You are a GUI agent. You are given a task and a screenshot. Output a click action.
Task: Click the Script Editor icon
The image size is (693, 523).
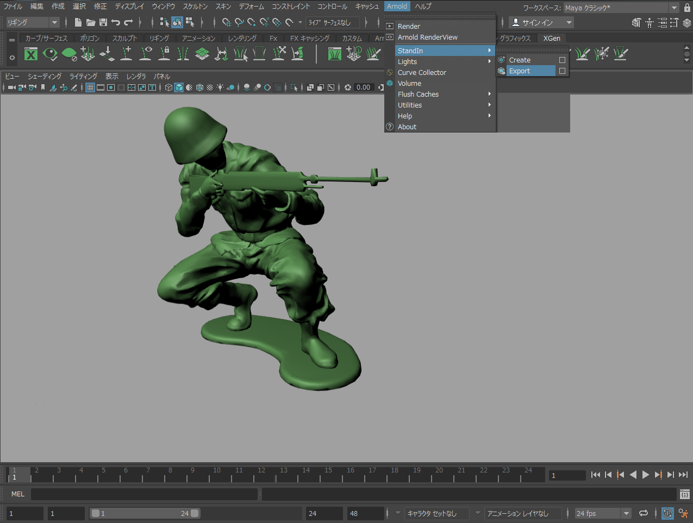tap(684, 494)
